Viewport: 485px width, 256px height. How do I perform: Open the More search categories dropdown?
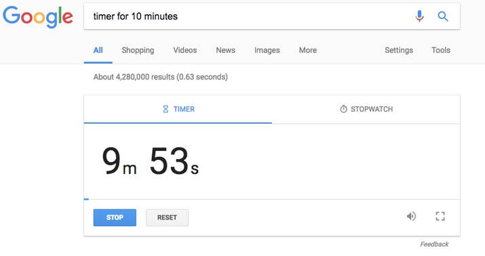(308, 50)
